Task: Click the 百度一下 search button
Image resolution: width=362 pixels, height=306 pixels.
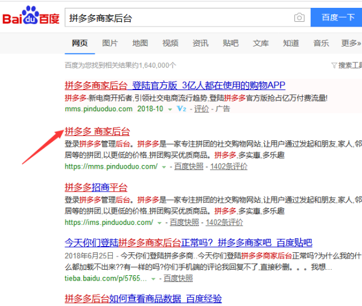Action: (337, 18)
